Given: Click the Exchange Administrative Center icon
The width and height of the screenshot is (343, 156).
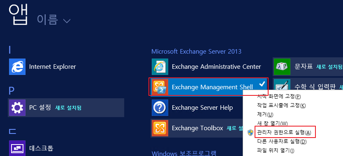Looking at the screenshot, I should (160, 67).
